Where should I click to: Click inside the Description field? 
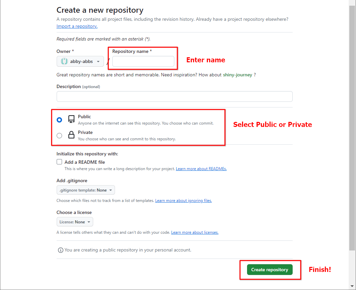click(174, 96)
